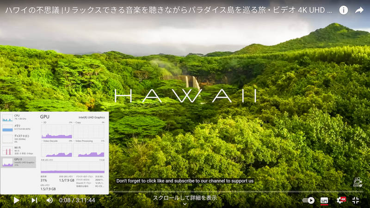This screenshot has width=370, height=208.
Task: Exit full screen mode
Action: 356,200
